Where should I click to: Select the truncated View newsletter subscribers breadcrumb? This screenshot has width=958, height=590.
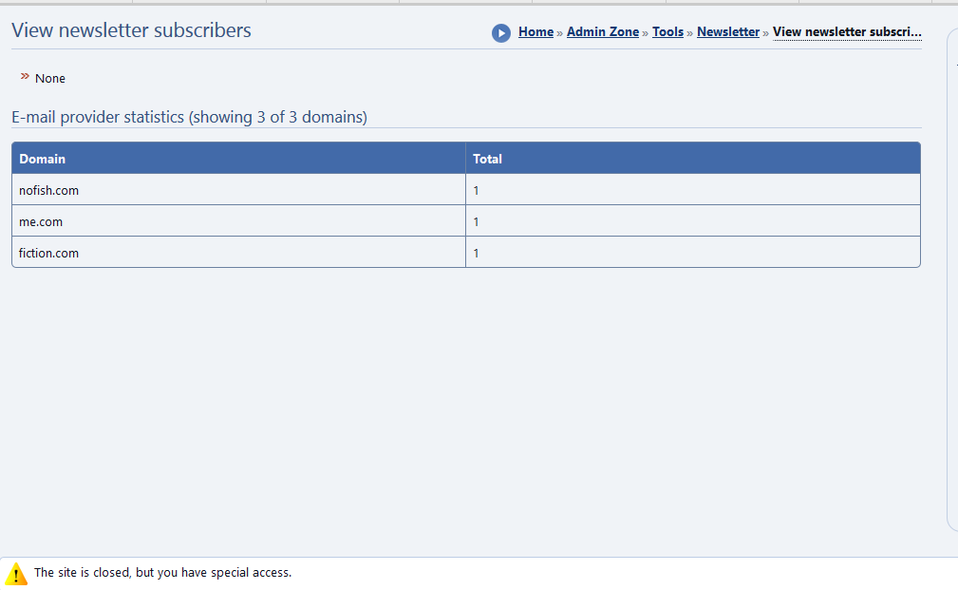click(x=847, y=32)
